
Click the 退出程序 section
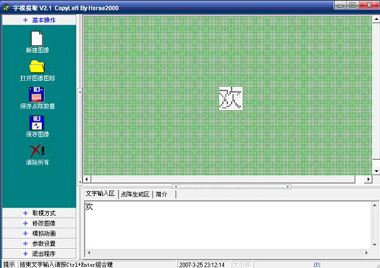click(39, 254)
